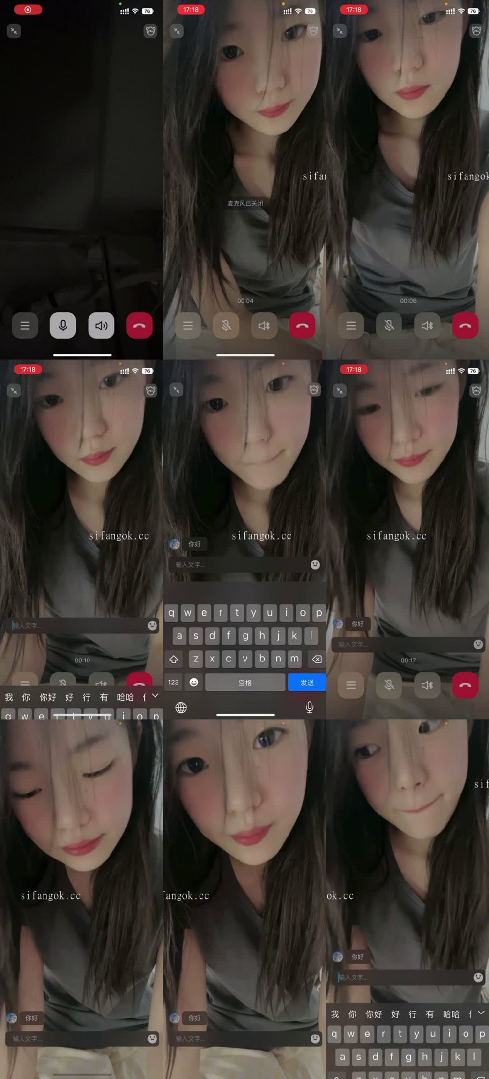
Task: Collapse candidate bar chevron in 00:10 call
Action: click(x=155, y=696)
